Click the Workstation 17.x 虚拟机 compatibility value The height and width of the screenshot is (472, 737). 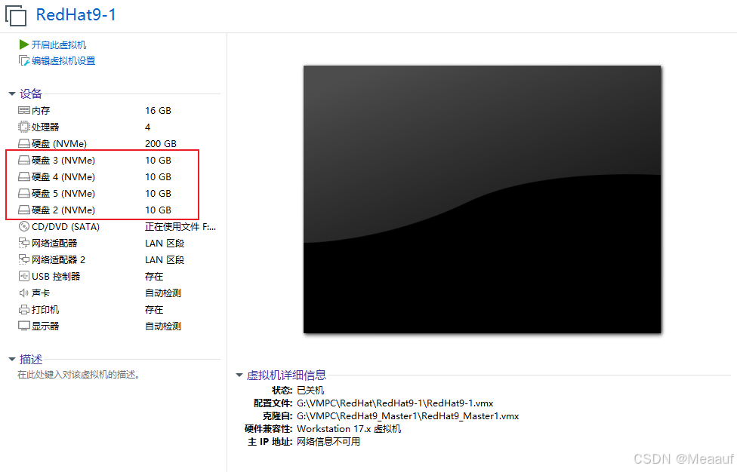[x=349, y=429]
